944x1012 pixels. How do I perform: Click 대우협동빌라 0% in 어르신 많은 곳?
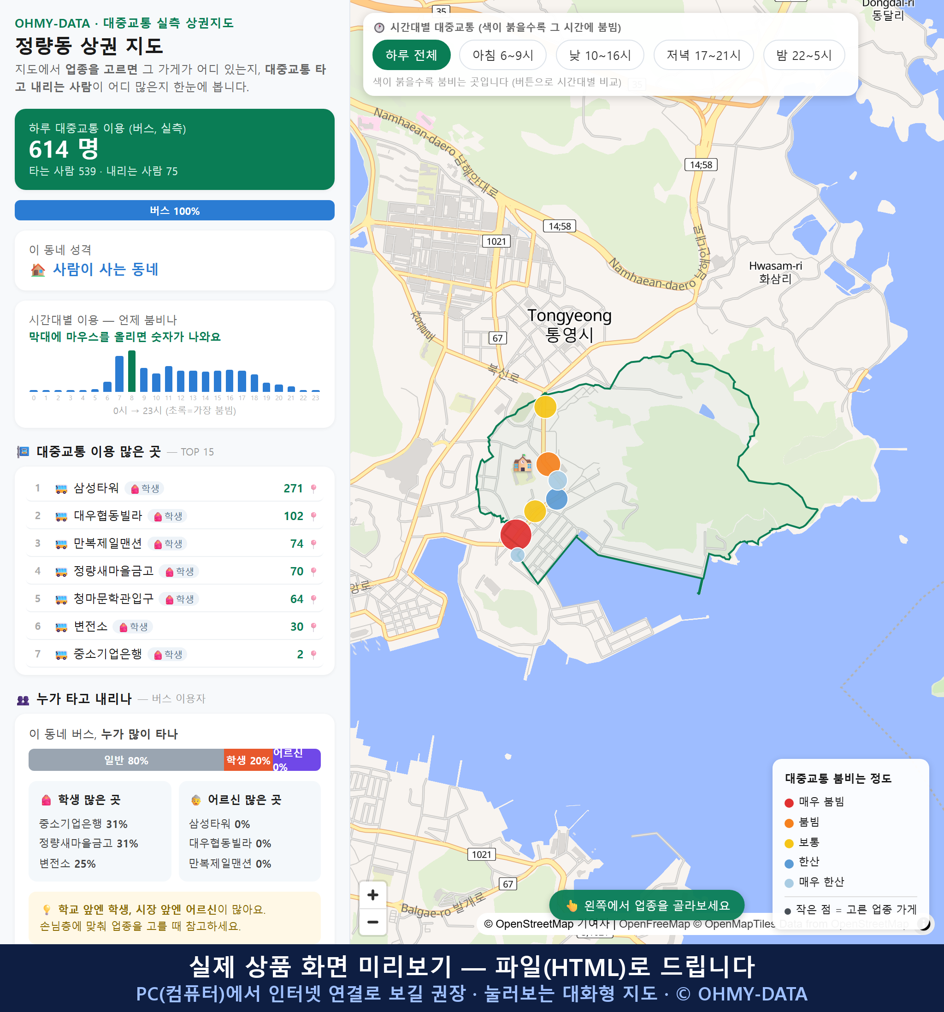230,844
